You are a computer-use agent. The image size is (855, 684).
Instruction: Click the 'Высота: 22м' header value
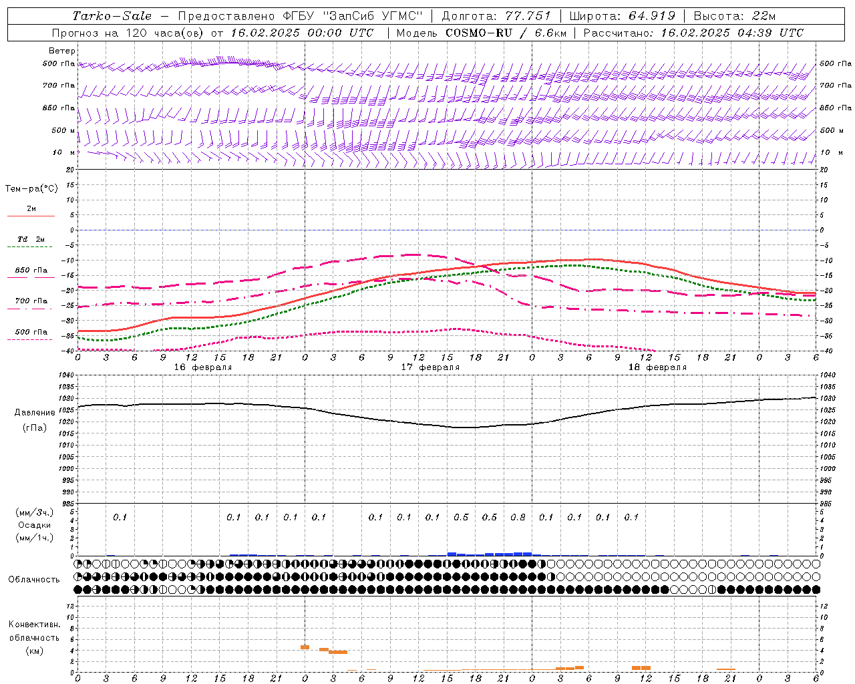(x=735, y=16)
